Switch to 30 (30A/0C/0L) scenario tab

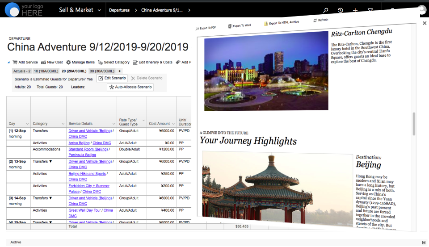pos(102,71)
